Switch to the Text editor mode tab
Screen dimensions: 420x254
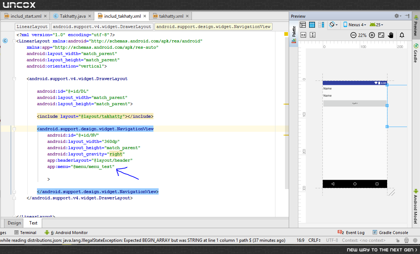pos(33,223)
